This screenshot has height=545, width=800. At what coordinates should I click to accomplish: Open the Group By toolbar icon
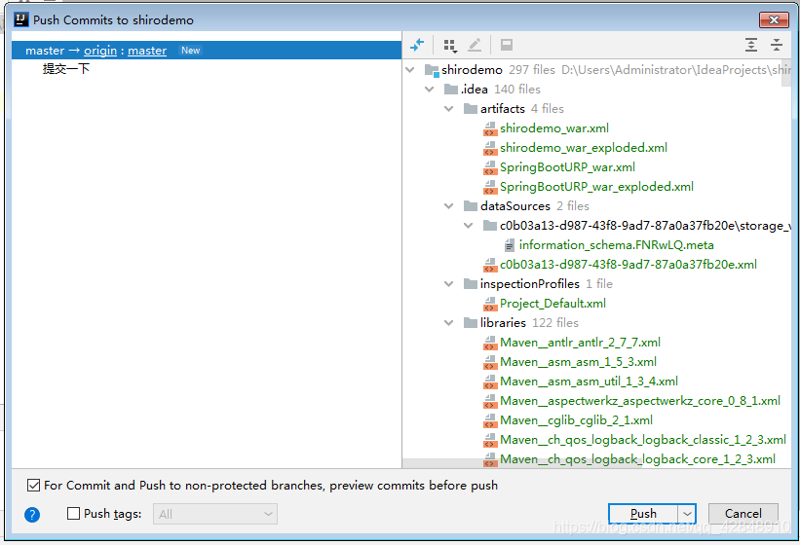point(449,46)
